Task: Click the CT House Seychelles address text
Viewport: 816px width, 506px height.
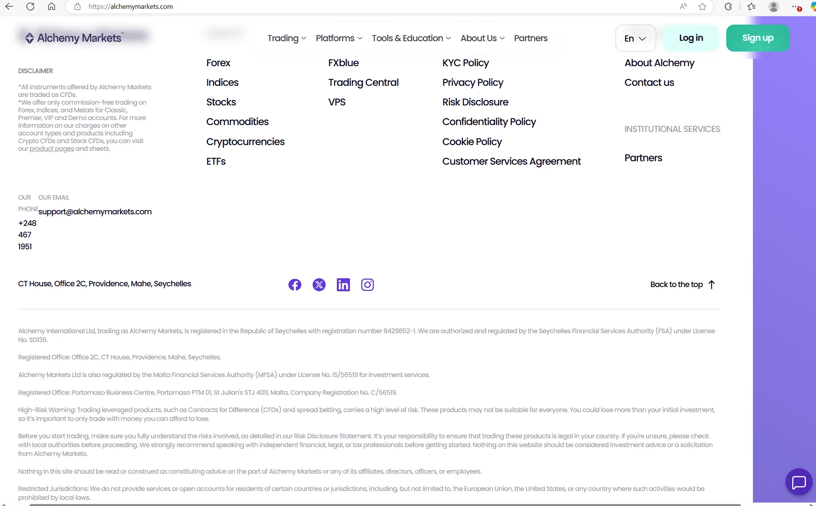Action: 105,284
